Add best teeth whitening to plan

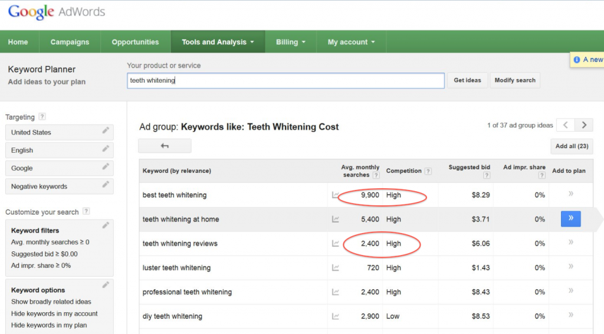[x=571, y=194]
